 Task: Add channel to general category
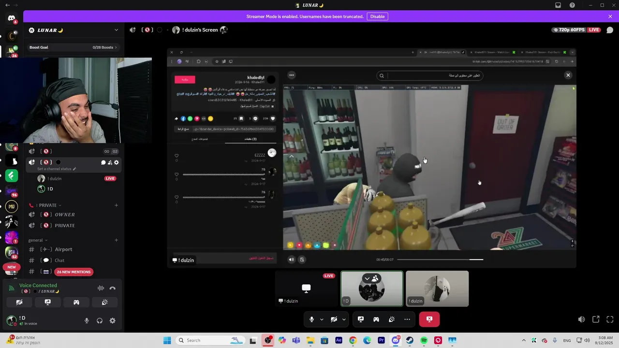pyautogui.click(x=116, y=240)
